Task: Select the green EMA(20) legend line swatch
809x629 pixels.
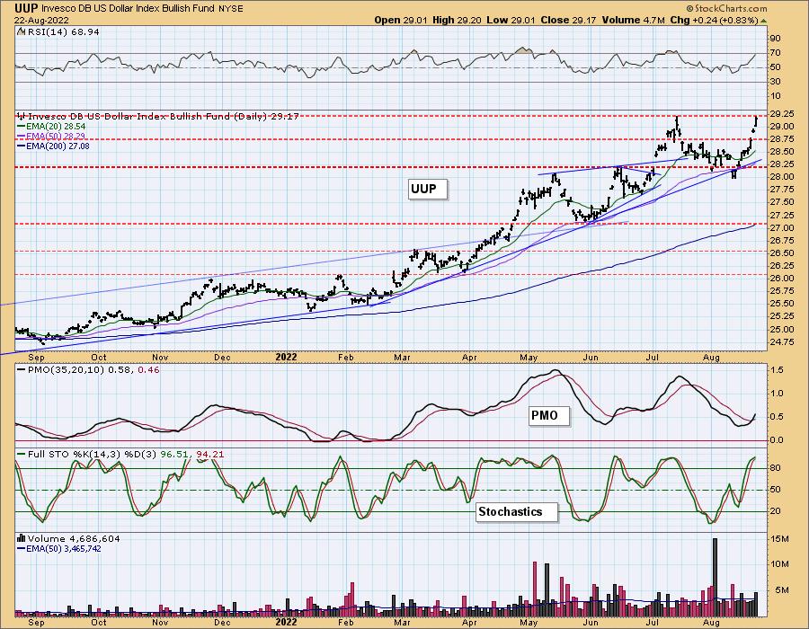Action: pos(22,127)
